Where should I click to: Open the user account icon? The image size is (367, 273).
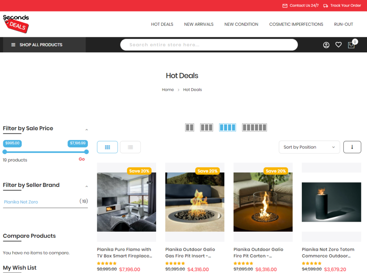click(326, 45)
